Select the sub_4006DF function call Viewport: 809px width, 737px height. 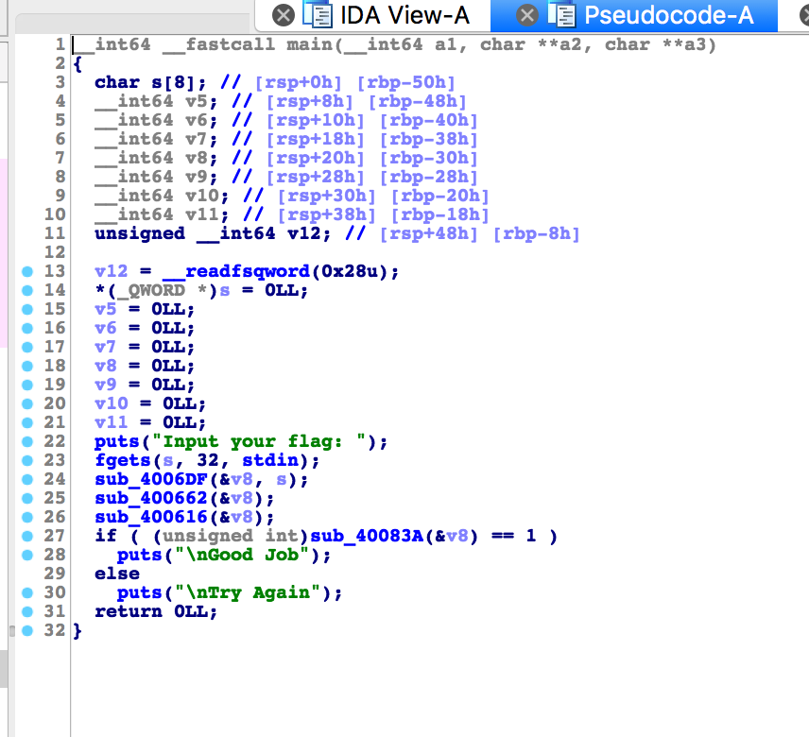point(151,479)
